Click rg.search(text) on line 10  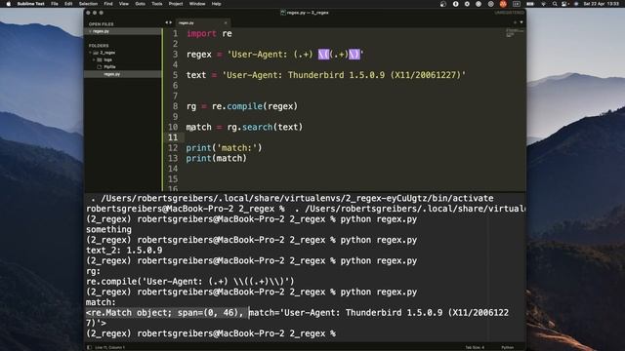pyautogui.click(x=265, y=128)
